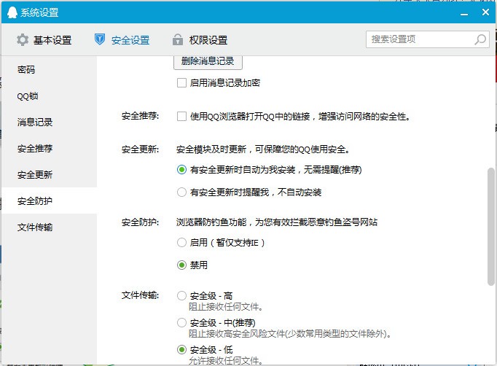Enable the 启用消息记录加密 checkbox

(x=181, y=83)
